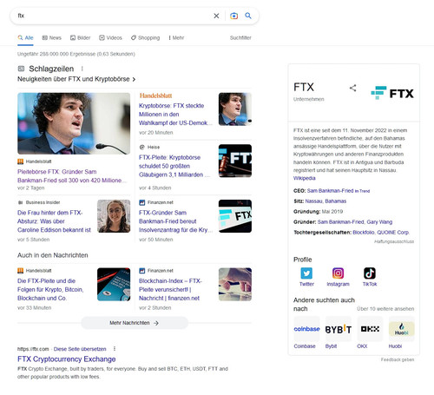This screenshot has width=434, height=395.
Task: Open the Huobi related search logo
Action: [x=402, y=329]
